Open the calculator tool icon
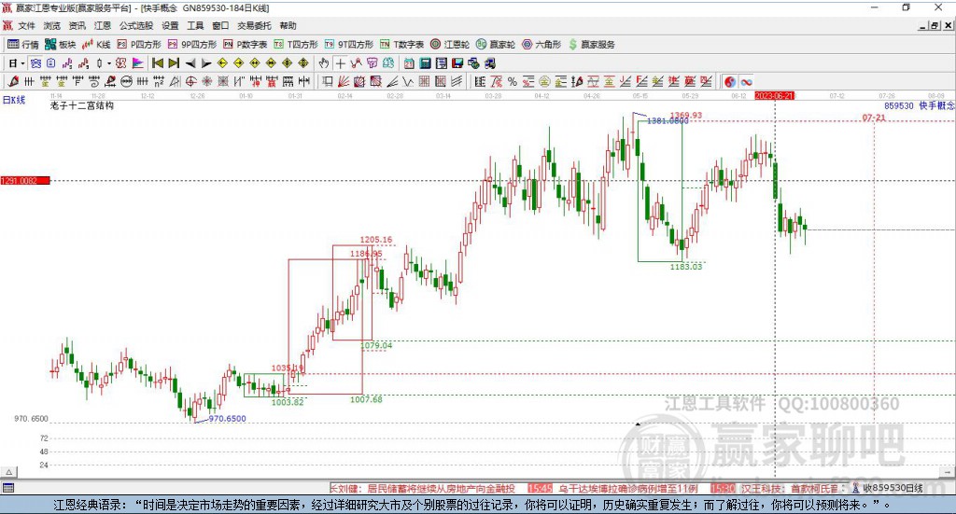The image size is (956, 514). pos(426,63)
